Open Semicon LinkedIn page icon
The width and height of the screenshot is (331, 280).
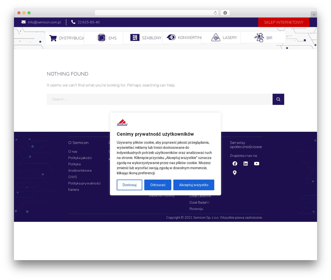246,164
